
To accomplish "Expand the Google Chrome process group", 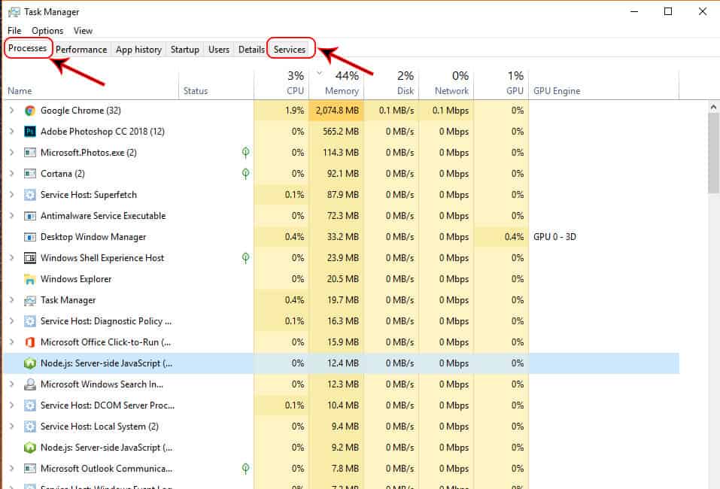I will coord(12,110).
